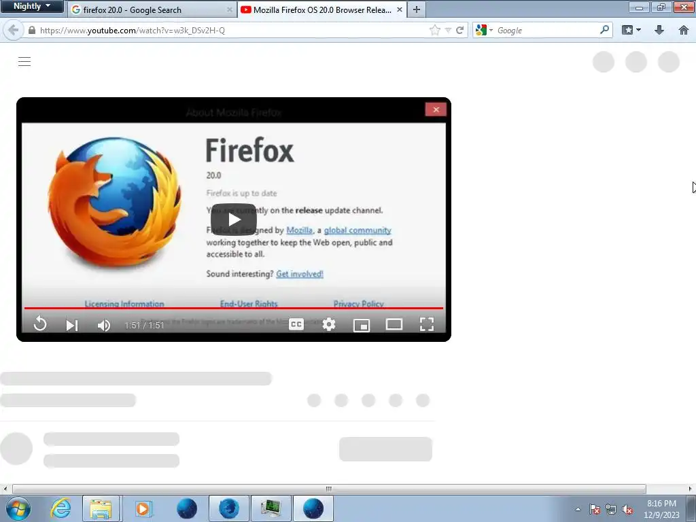Open Windows Explorer folder in taskbar
Screen dimensions: 696x522
pyautogui.click(x=101, y=508)
